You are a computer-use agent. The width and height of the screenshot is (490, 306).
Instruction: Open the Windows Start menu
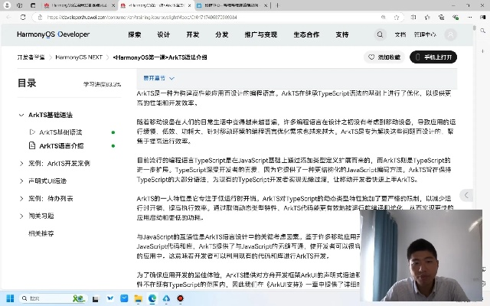point(11,298)
